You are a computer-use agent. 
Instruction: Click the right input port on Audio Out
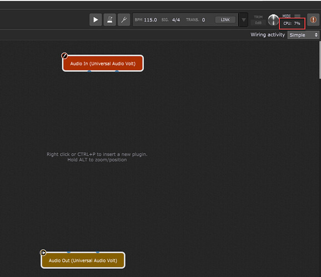click(x=98, y=252)
